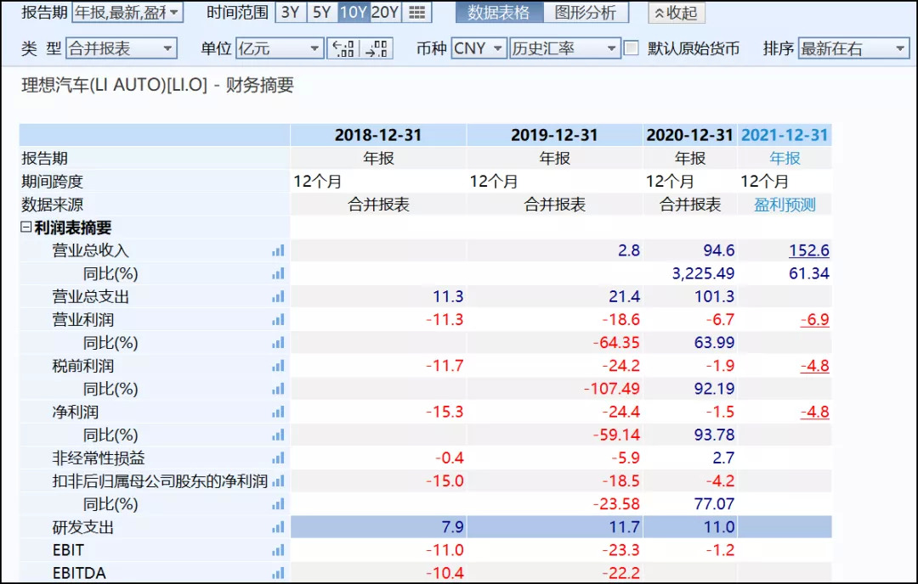Open chart icon for 扣非后归属母公司股东的净利润 row
This screenshot has height=584, width=918.
click(278, 481)
